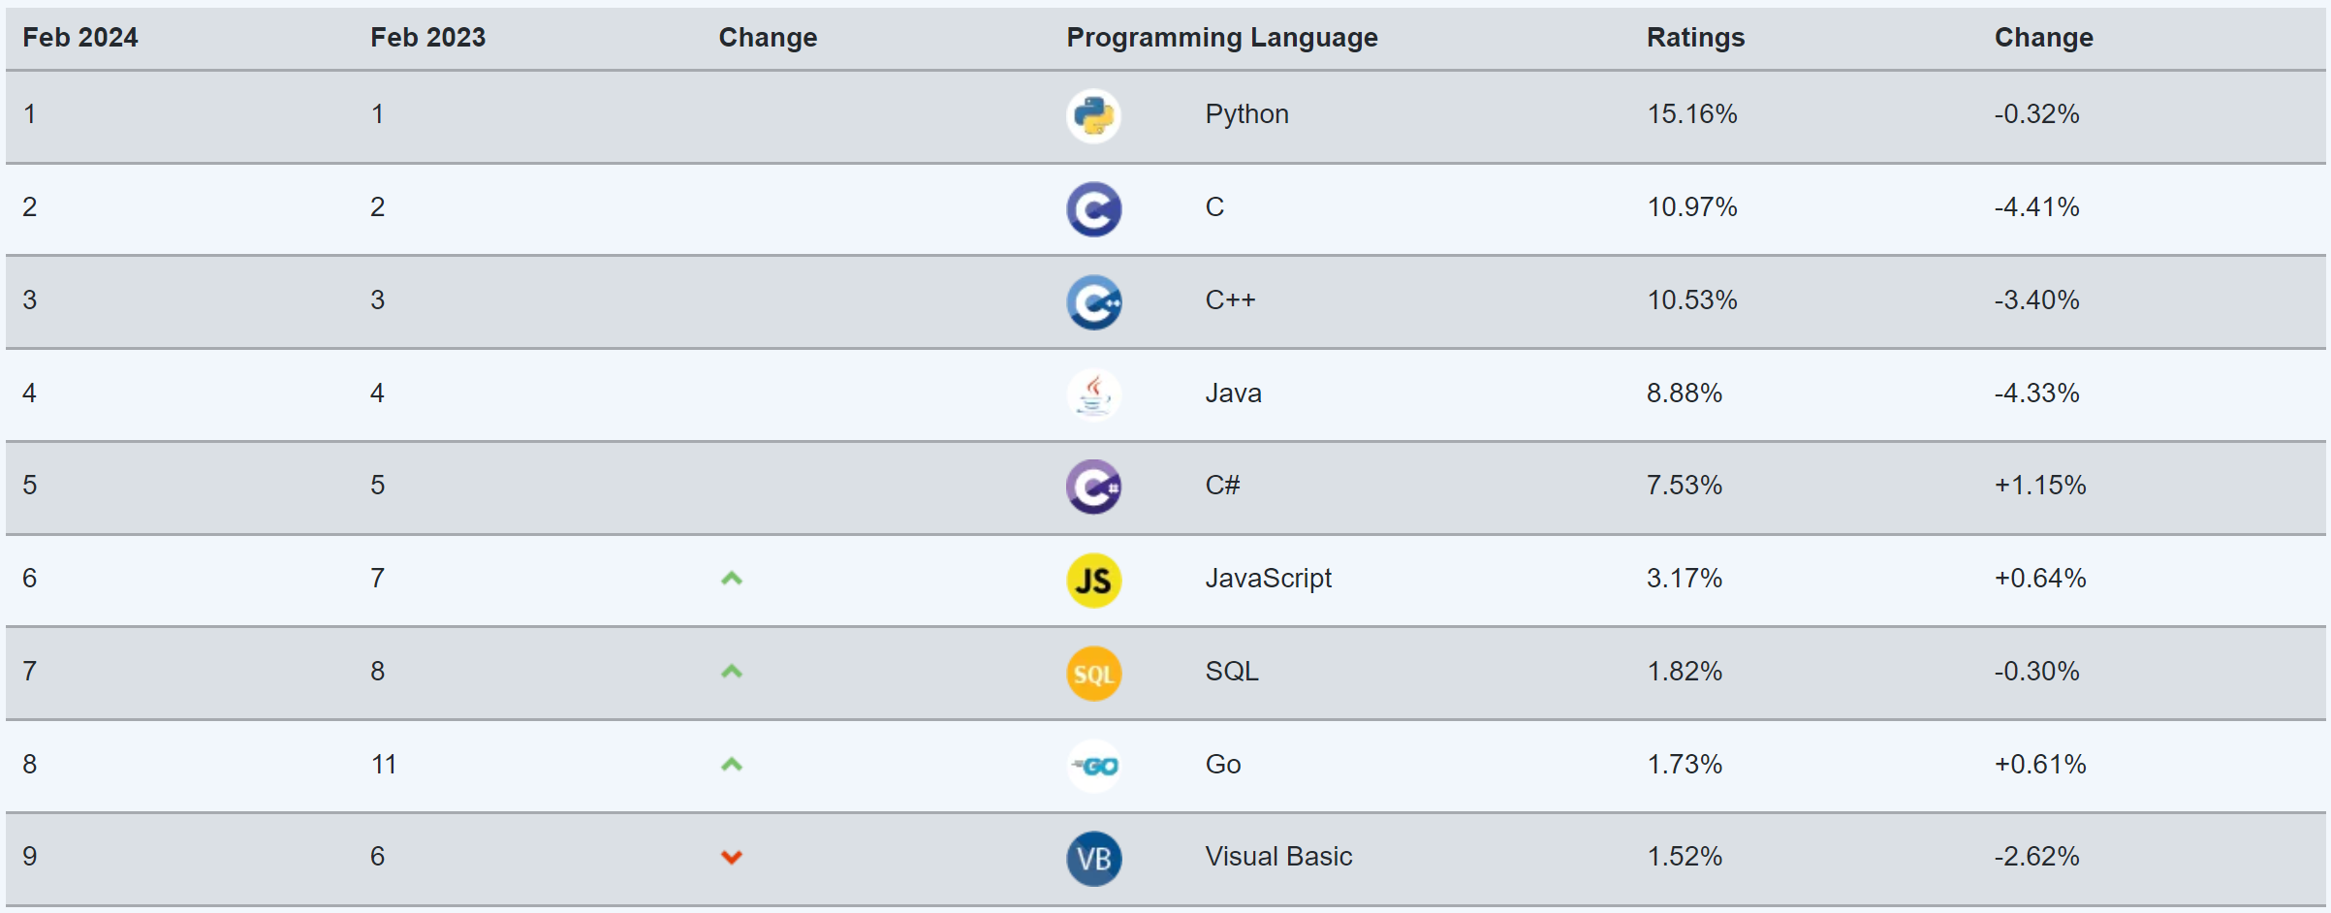Click the Python logo icon
This screenshot has height=913, width=2331.
point(1093,116)
